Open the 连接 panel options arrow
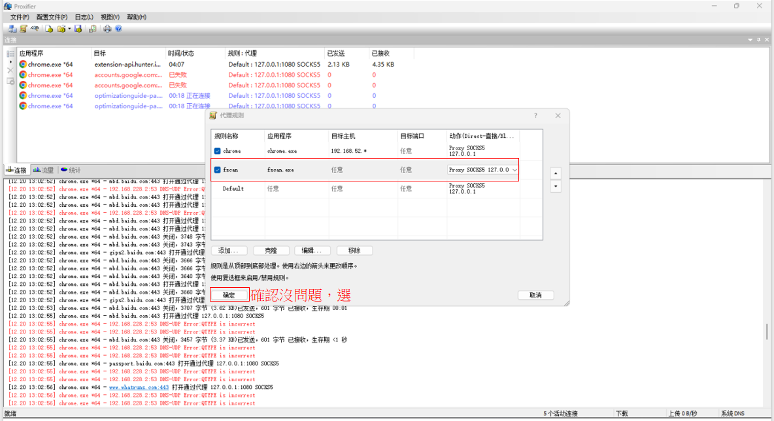774x421 pixels. point(750,40)
